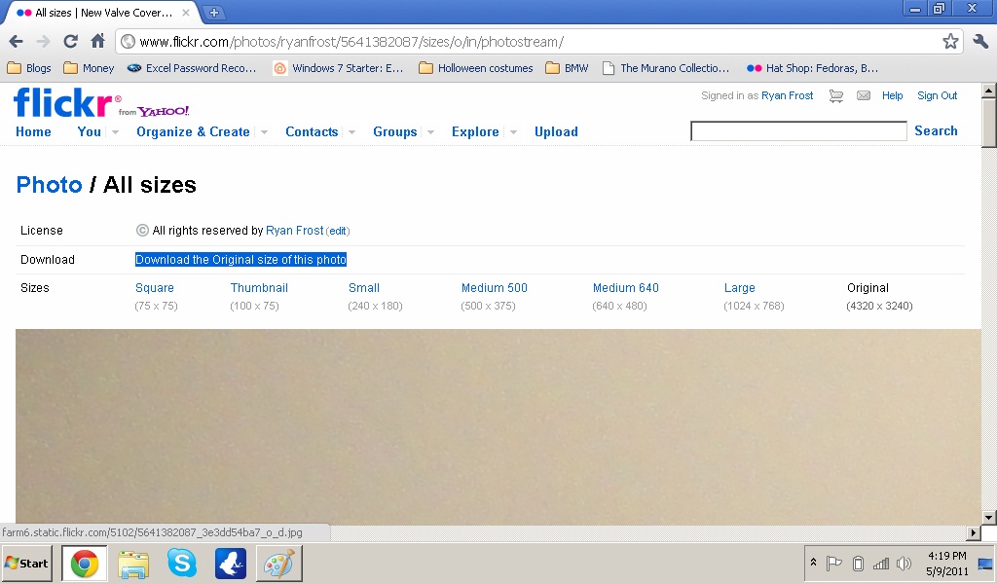Expand the Explore menu dropdown arrow

pyautogui.click(x=513, y=132)
